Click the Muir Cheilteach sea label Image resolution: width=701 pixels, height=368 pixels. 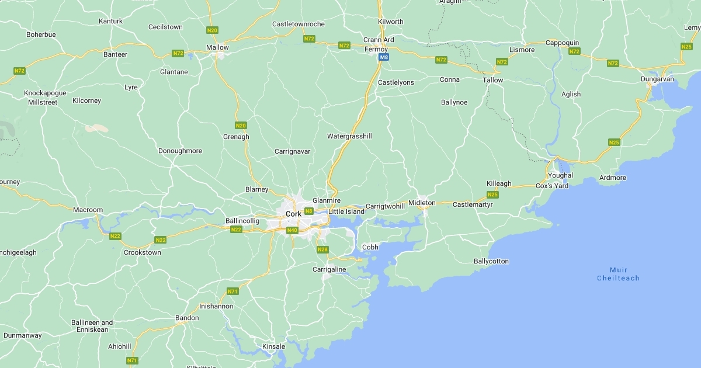pos(618,274)
